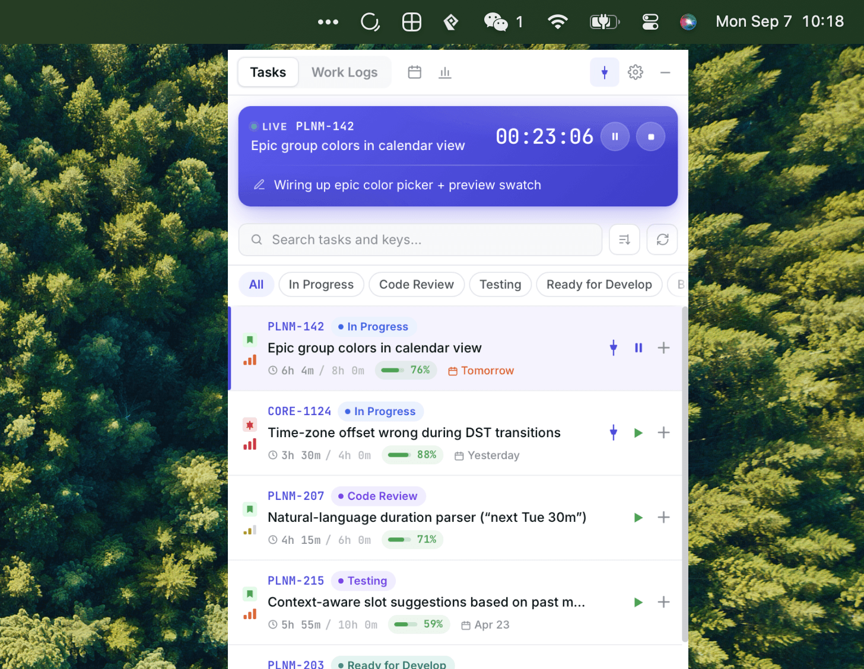
Task: Click the story type icon on PLNM-215
Action: click(250, 594)
